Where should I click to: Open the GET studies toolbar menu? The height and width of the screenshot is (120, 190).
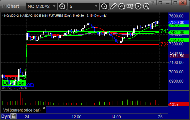click(x=130, y=6)
